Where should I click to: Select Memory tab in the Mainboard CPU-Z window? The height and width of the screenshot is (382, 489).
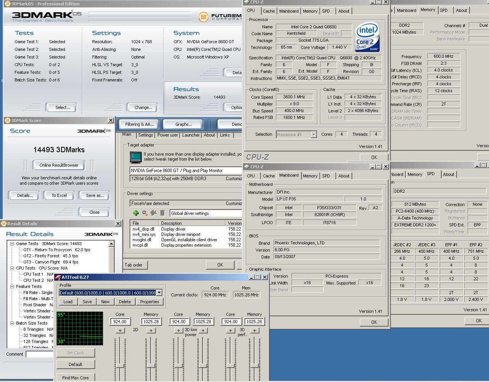pos(310,176)
